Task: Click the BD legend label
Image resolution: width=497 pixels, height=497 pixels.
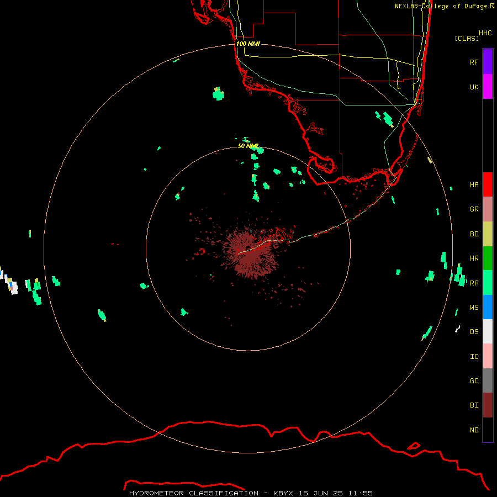Action: click(474, 234)
